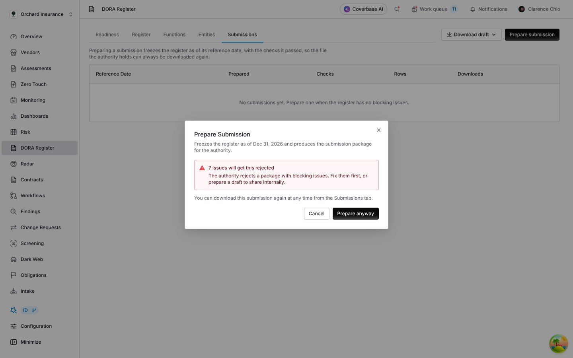Switch to the Readiness tab
The height and width of the screenshot is (358, 573).
[107, 35]
